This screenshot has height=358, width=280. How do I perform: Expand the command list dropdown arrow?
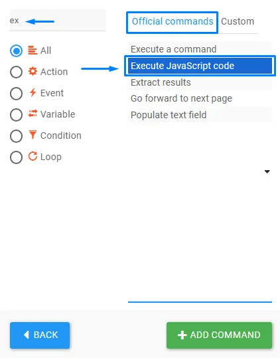click(x=267, y=171)
